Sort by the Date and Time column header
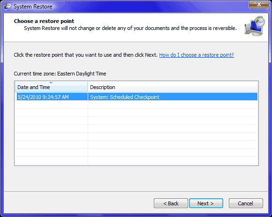Image resolution: width=272 pixels, height=217 pixels. tap(51, 87)
